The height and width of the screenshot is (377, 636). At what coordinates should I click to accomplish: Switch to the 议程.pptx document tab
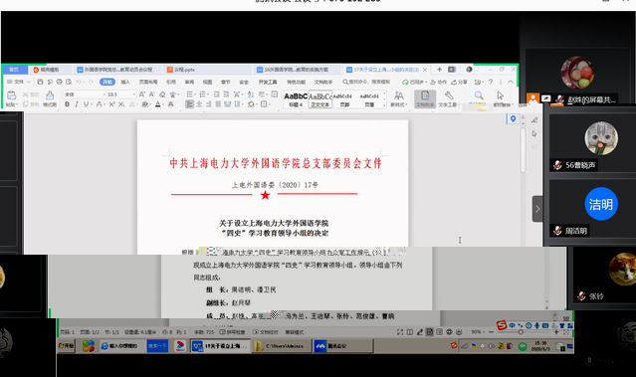pos(181,70)
